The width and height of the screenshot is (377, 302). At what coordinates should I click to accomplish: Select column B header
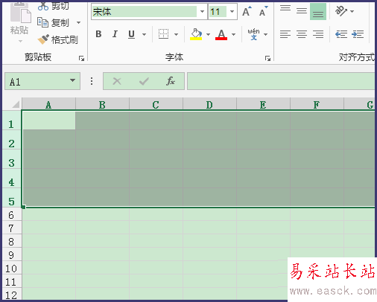click(102, 104)
